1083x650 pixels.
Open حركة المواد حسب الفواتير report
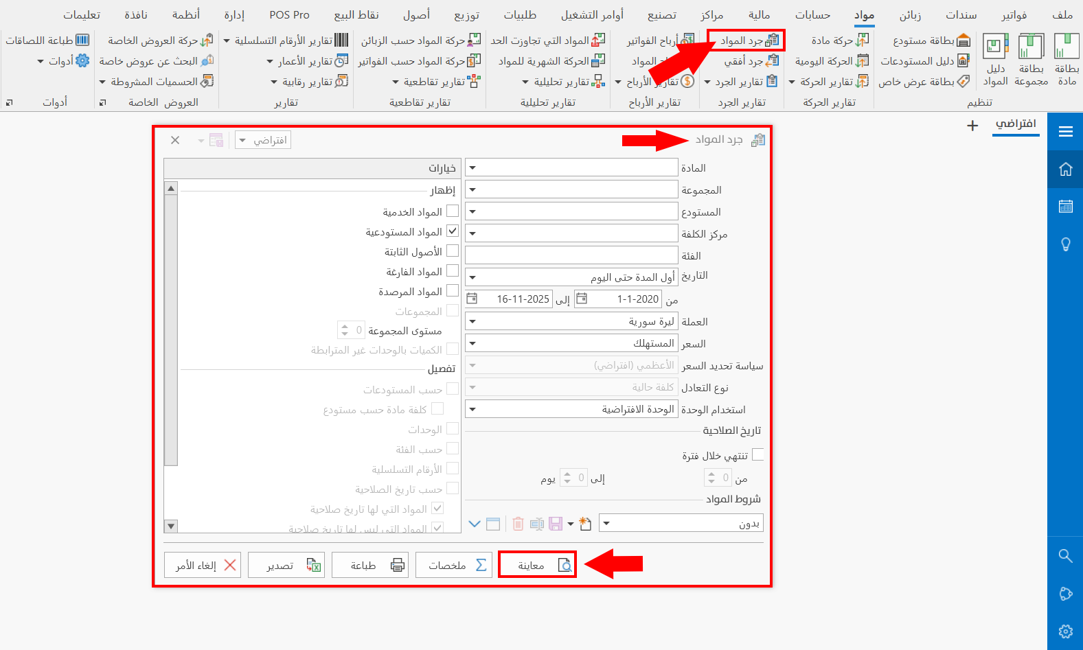419,61
